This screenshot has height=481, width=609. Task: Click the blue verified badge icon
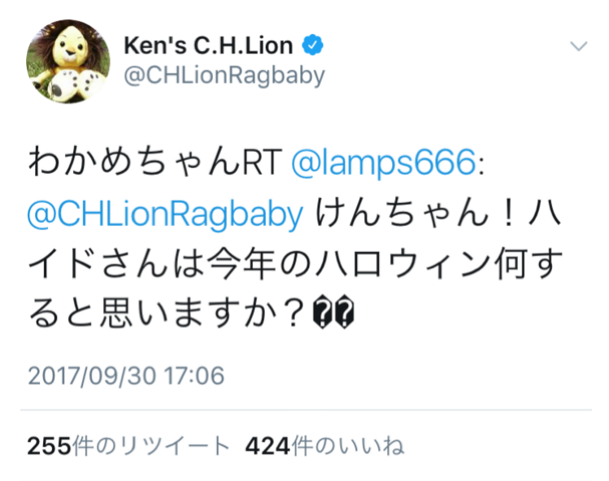coord(313,45)
